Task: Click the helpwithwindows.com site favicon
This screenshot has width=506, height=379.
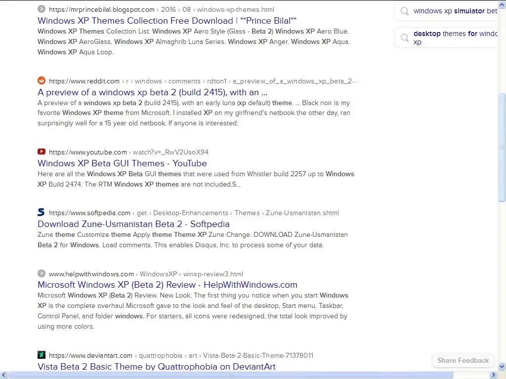Action: pyautogui.click(x=42, y=273)
